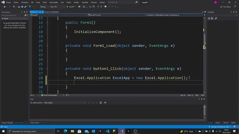The image size is (239, 134).
Task: Toggle auto-hide pin on Özellikler panel
Action: pos(234,12)
